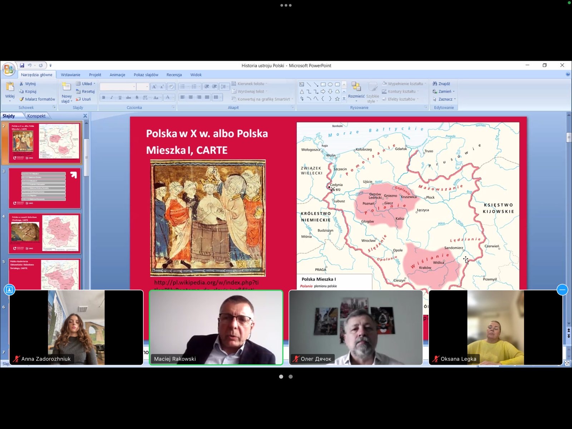Open Kierunek tekstu dropdown
572x429 pixels.
pos(250,84)
